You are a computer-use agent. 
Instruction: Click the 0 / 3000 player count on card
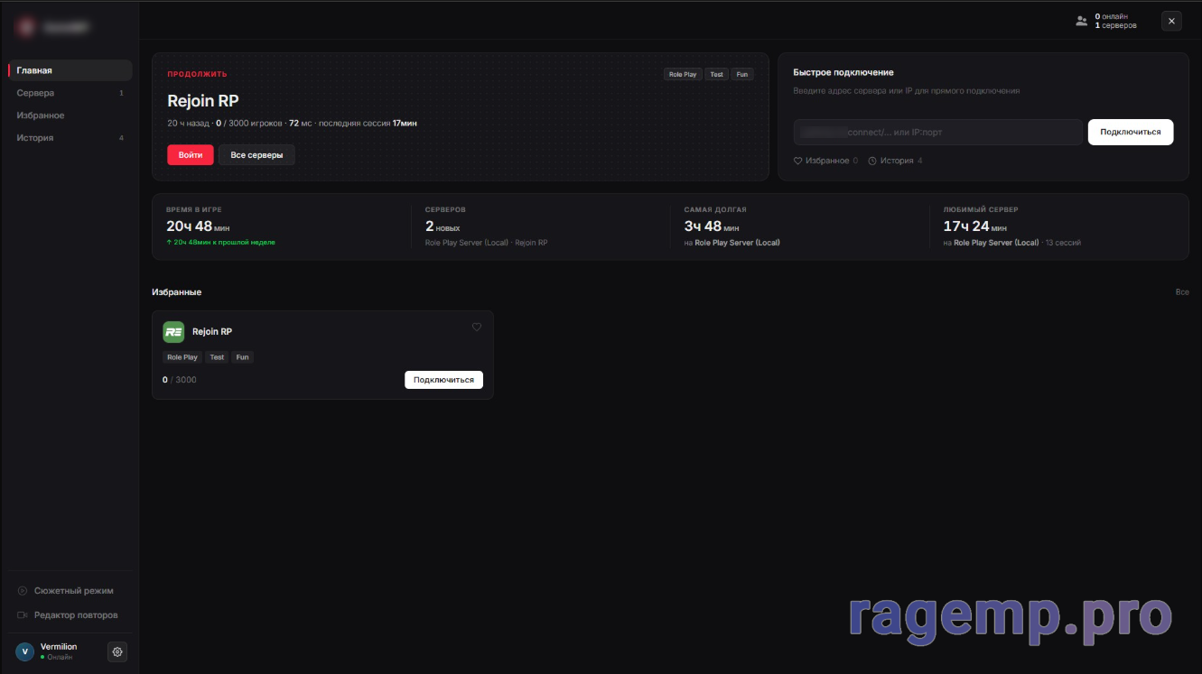(x=179, y=380)
